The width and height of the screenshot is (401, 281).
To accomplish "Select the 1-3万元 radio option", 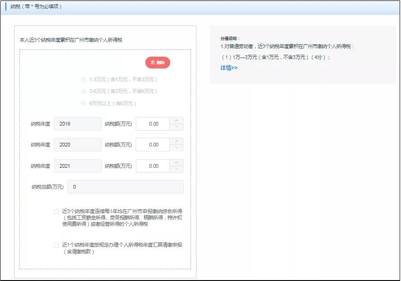I will (x=83, y=79).
